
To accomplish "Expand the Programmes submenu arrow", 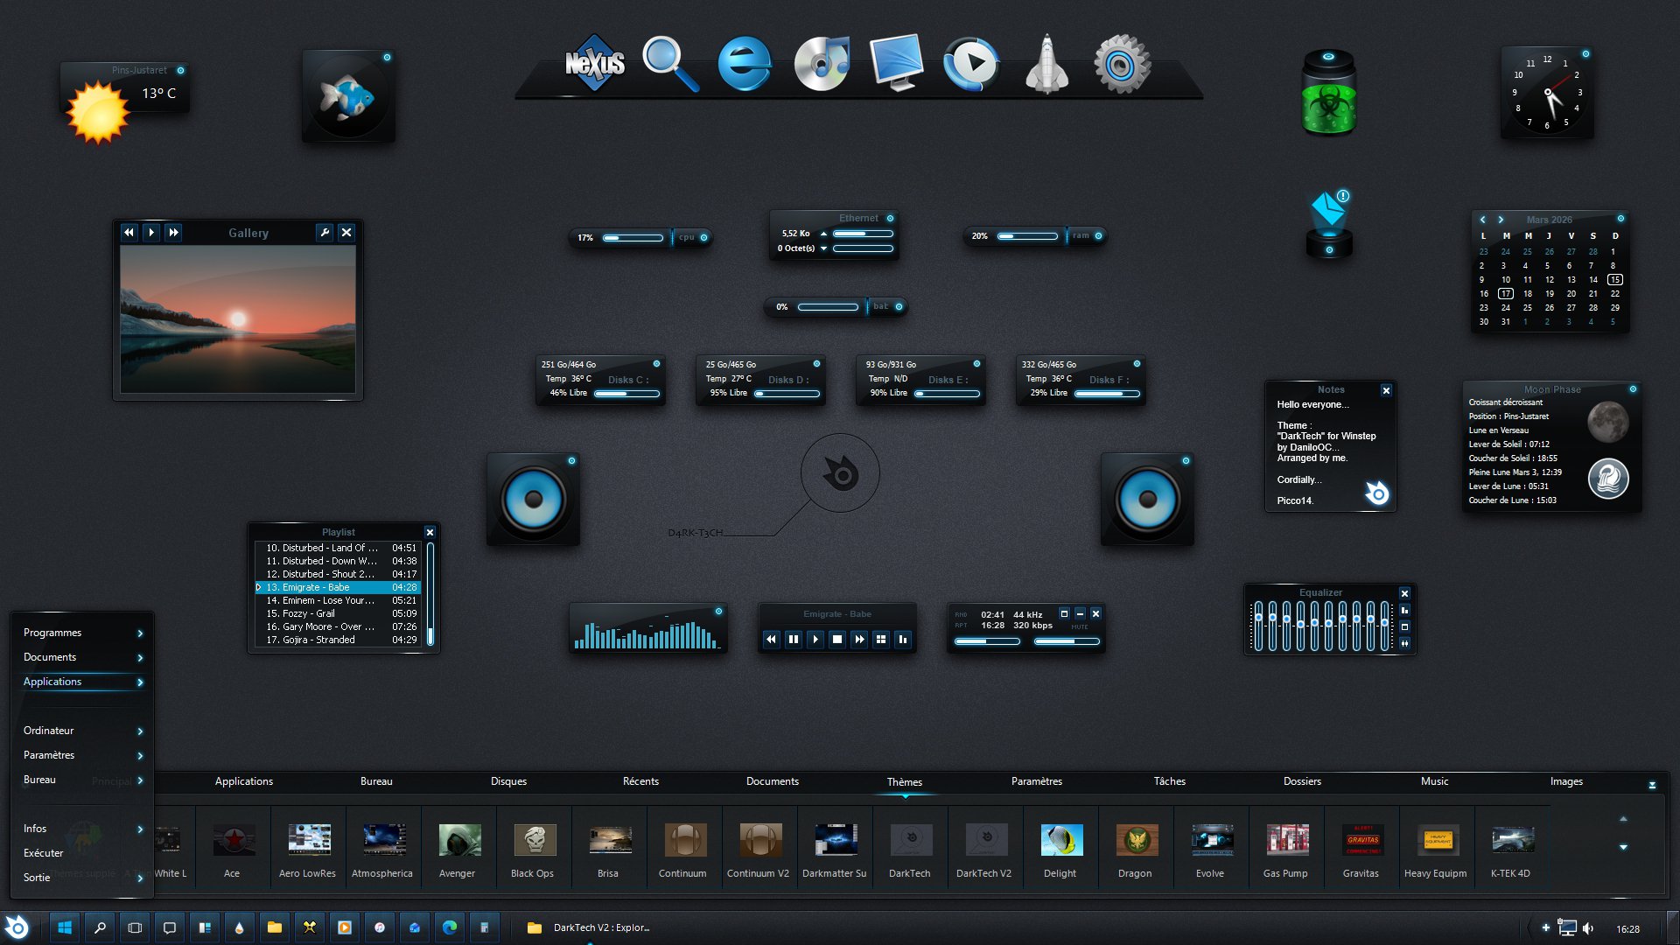I will pos(140,633).
